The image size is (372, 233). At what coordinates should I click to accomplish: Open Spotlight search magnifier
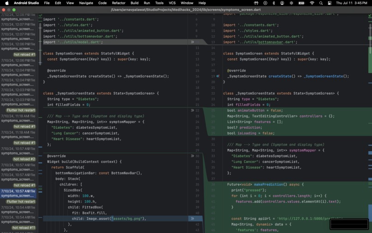click(321, 3)
